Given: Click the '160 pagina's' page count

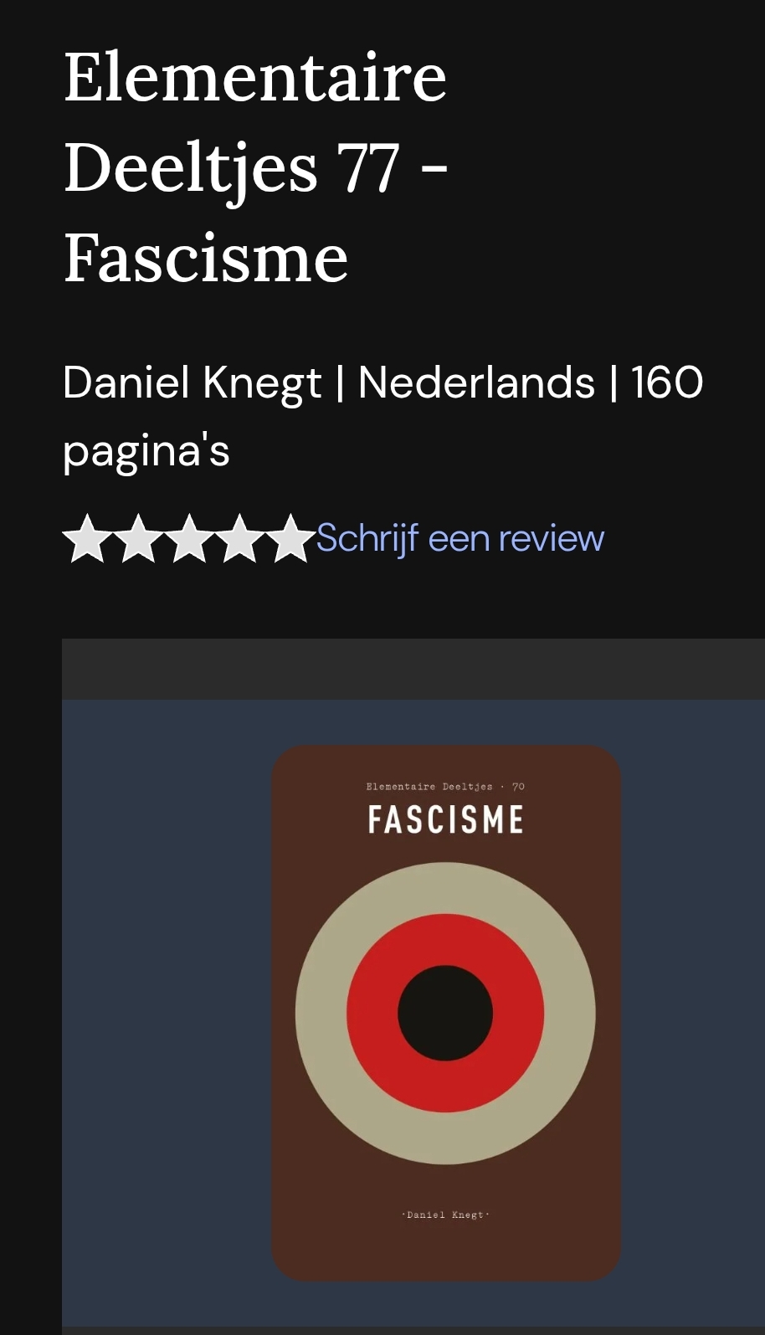Looking at the screenshot, I should (x=383, y=417).
